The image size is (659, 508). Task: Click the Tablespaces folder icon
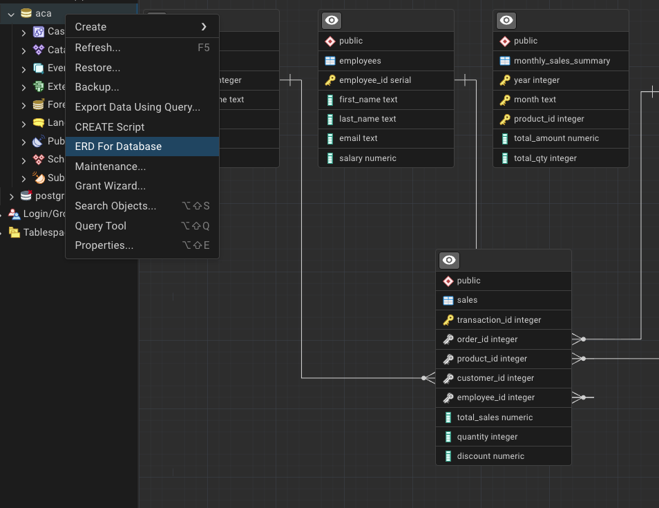tap(14, 232)
